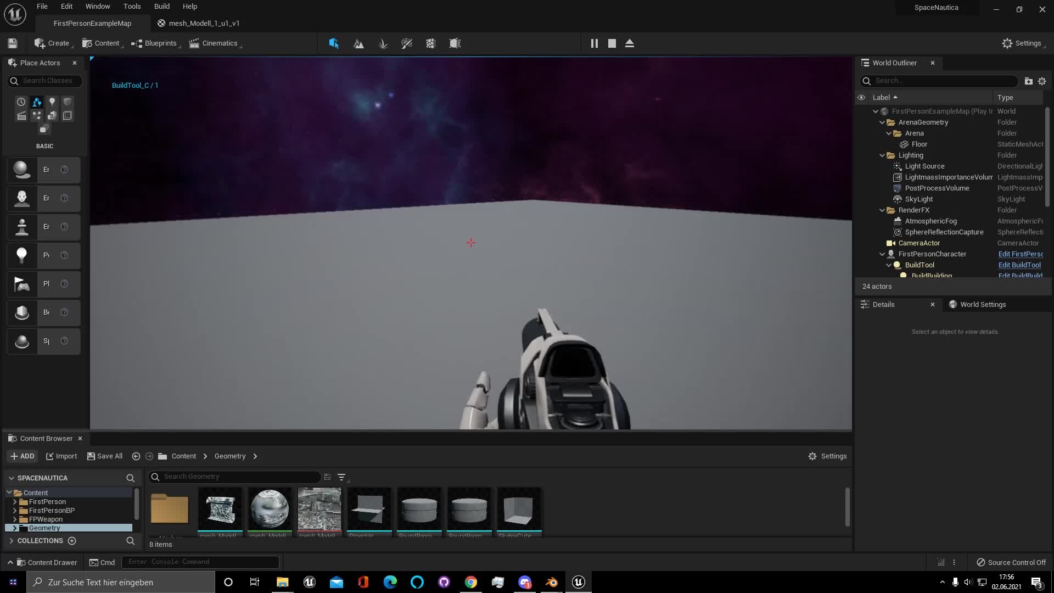
Task: Collapse the ArenaGeometry folder
Action: pos(882,122)
